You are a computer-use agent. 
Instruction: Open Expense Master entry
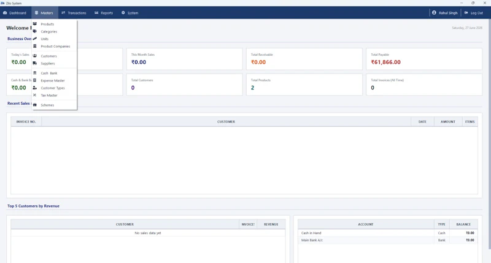point(55,81)
